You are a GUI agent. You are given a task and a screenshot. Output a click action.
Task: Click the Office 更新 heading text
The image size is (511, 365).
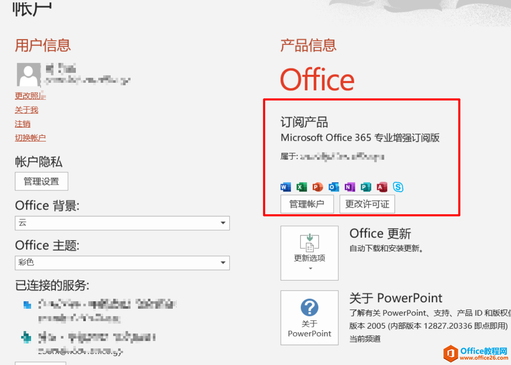pyautogui.click(x=380, y=233)
